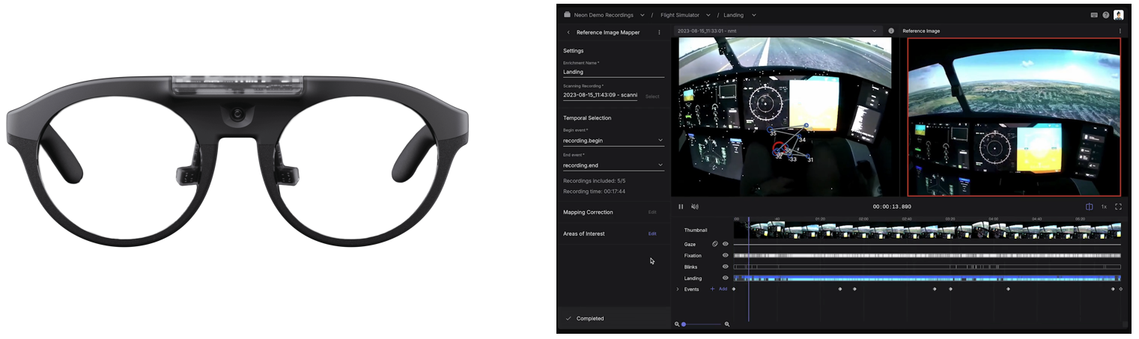This screenshot has width=1139, height=339.
Task: Expand the Events row
Action: click(x=678, y=289)
